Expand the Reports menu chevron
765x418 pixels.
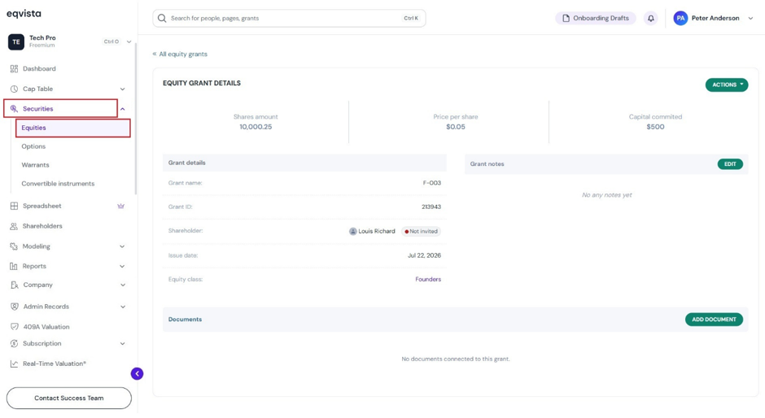pyautogui.click(x=122, y=266)
